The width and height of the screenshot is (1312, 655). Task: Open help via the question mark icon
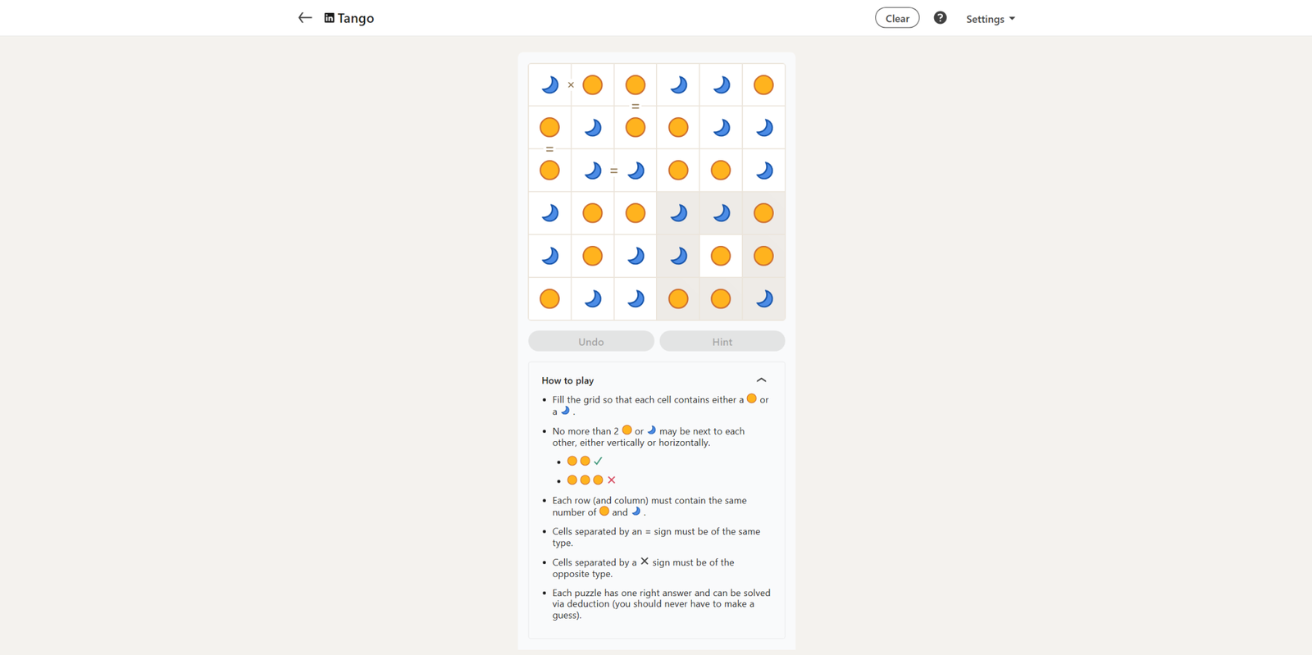point(940,18)
